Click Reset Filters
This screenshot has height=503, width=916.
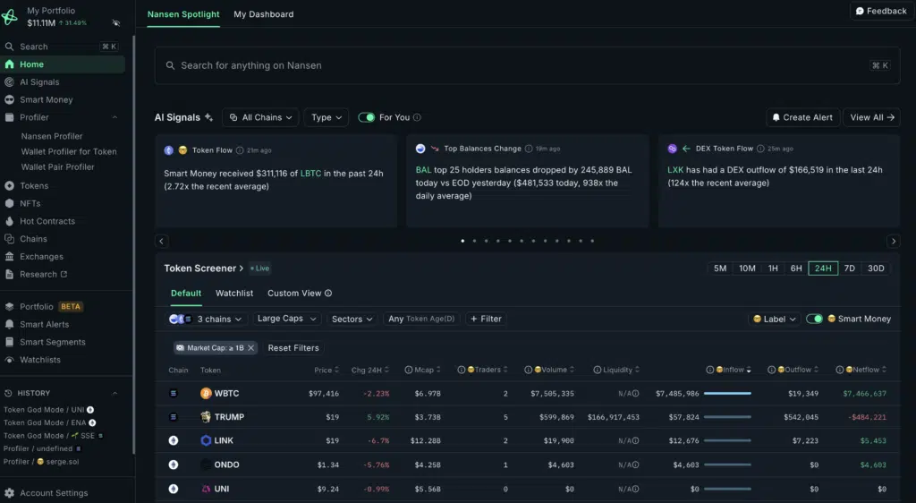click(x=293, y=348)
